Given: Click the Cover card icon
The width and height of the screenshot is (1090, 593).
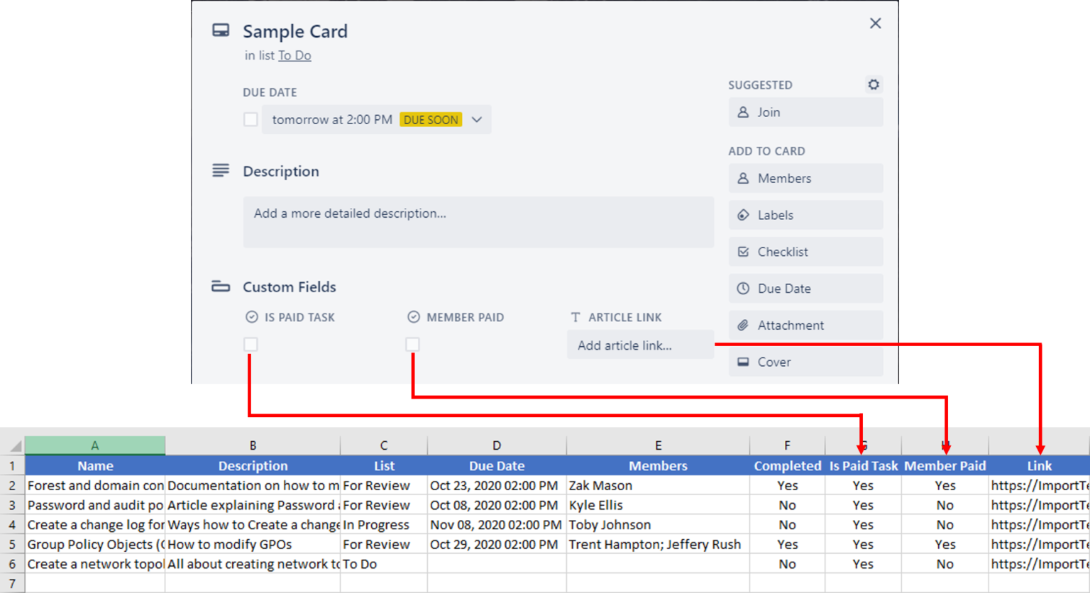Looking at the screenshot, I should click(742, 362).
